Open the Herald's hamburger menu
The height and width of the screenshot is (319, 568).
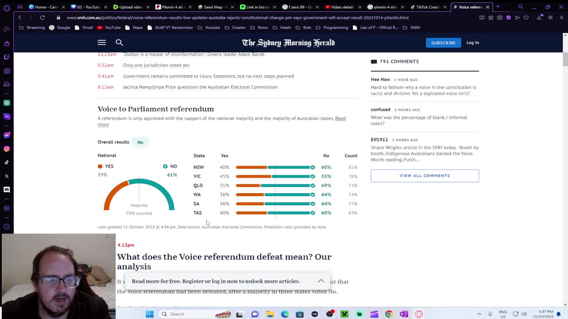pyautogui.click(x=102, y=43)
